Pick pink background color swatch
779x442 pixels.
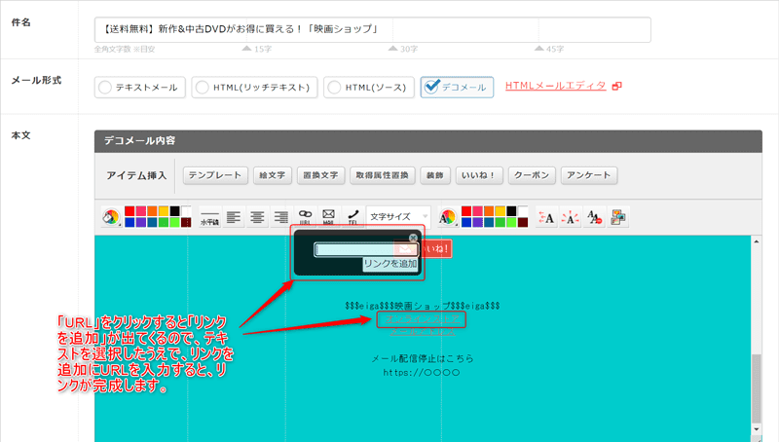(140, 211)
